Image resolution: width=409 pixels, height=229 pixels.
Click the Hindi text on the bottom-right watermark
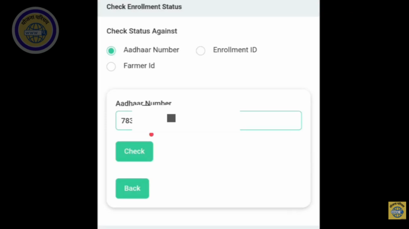pyautogui.click(x=397, y=205)
